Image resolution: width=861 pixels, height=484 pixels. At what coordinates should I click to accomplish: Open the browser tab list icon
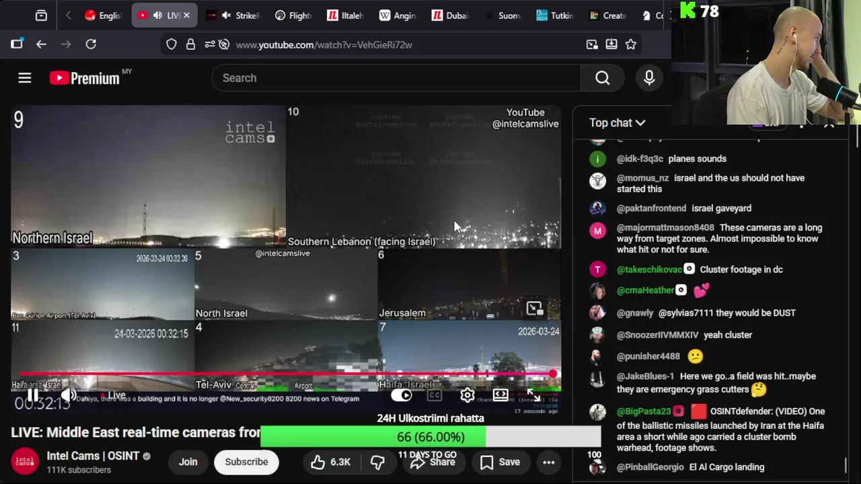(41, 15)
